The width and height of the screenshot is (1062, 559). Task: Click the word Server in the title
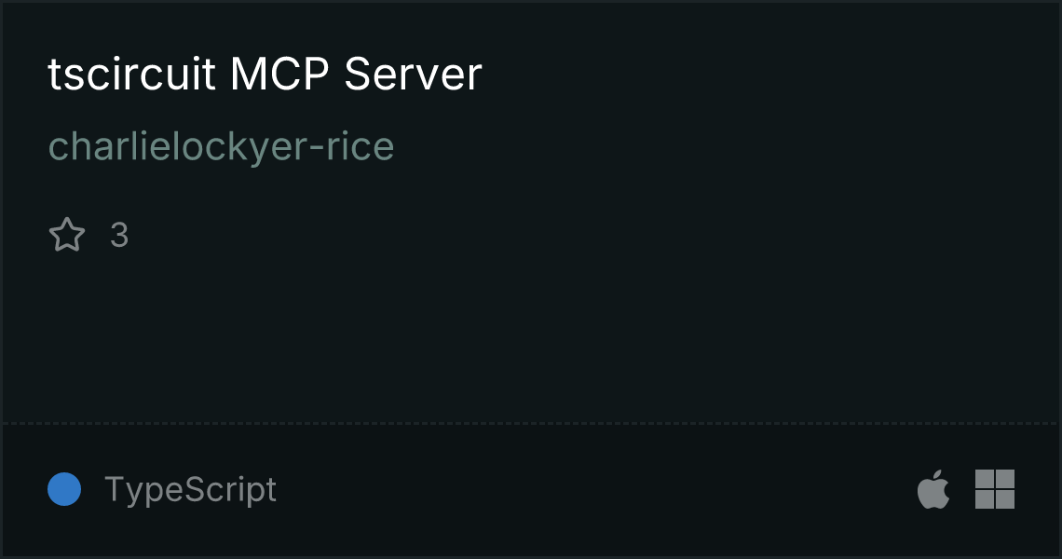pos(413,74)
